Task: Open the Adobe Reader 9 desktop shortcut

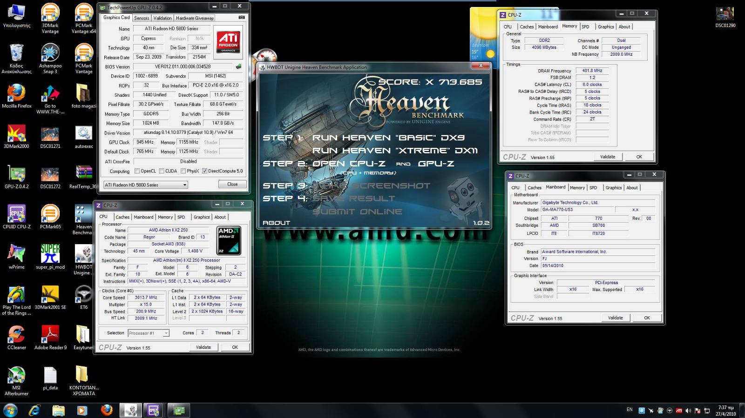Action: pyautogui.click(x=50, y=338)
